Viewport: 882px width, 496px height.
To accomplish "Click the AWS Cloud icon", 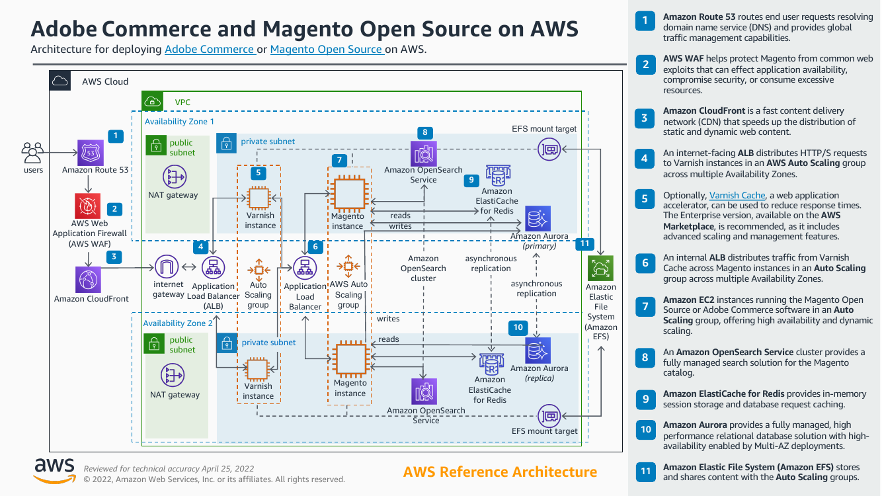I will (x=60, y=81).
